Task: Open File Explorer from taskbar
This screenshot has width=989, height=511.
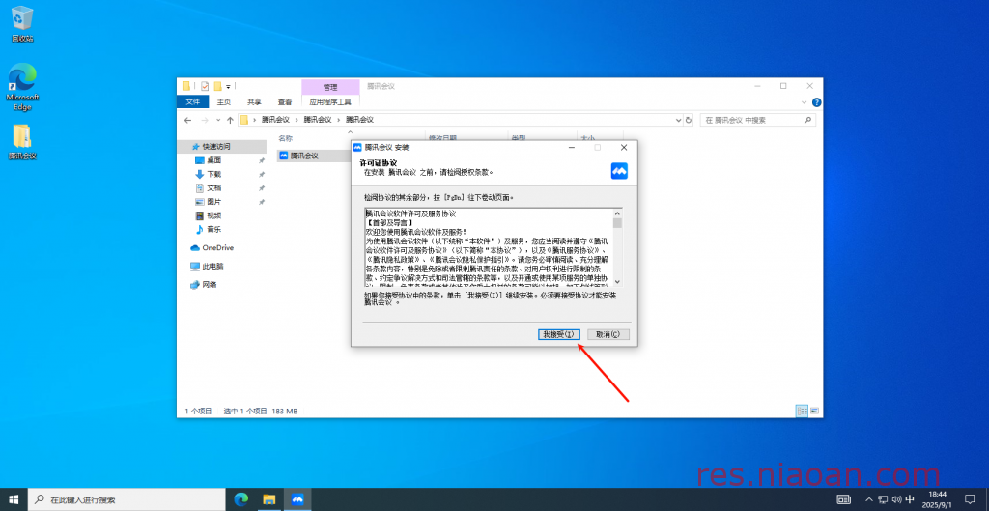Action: pos(269,499)
